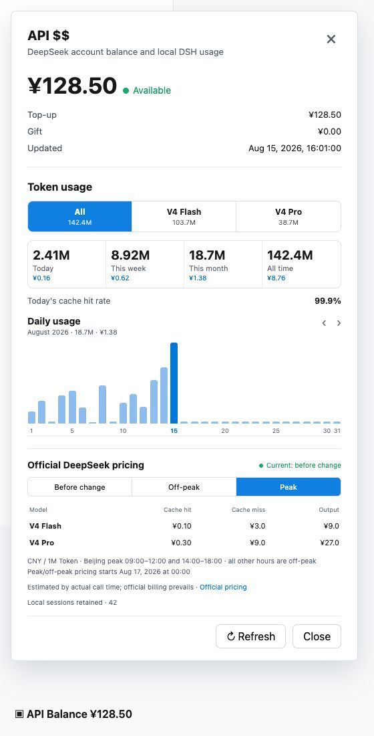Viewport: 374px width, 736px height.
Task: Click V4 Pro cache hit price ¥0.30
Action: pos(182,543)
